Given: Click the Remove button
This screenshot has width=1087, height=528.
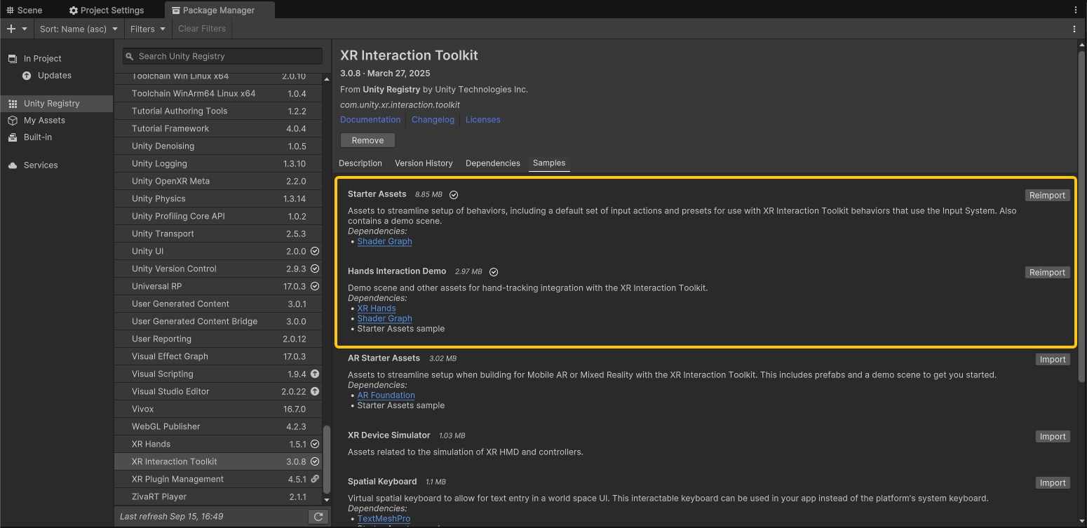Looking at the screenshot, I should 367,140.
